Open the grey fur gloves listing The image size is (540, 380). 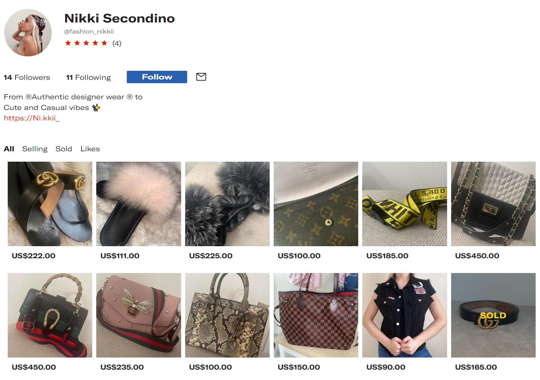(x=227, y=204)
